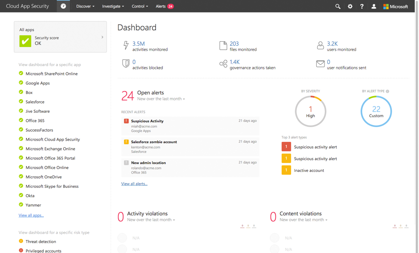Click the 1.4K governance actions number
The image size is (419, 253).
[x=235, y=62]
